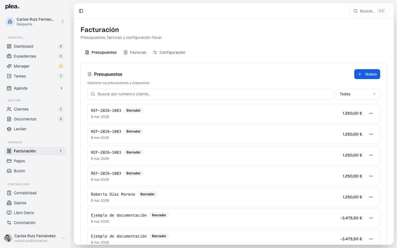Image resolution: width=397 pixels, height=248 pixels.
Task: Click Borrador badge on Roberto Díaz Moreno row
Action: 147,194
